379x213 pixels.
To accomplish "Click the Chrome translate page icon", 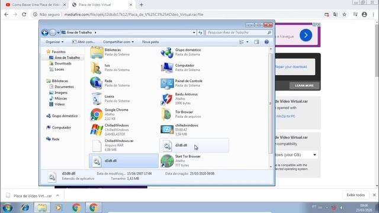I will 335,14.
